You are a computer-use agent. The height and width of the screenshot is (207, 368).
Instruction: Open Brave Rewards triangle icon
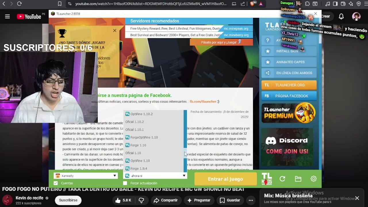pos(260,4)
